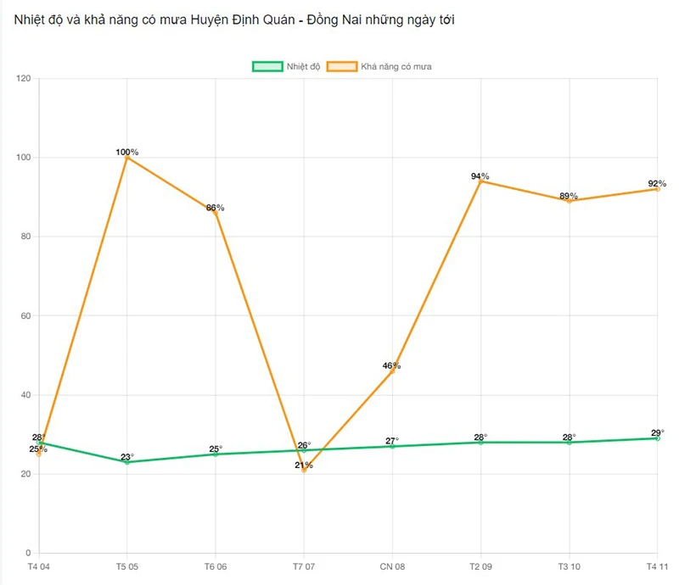Screen dimensions: 679x585
Task: Select the 86% rain point on T6 06
Action: 216,213
